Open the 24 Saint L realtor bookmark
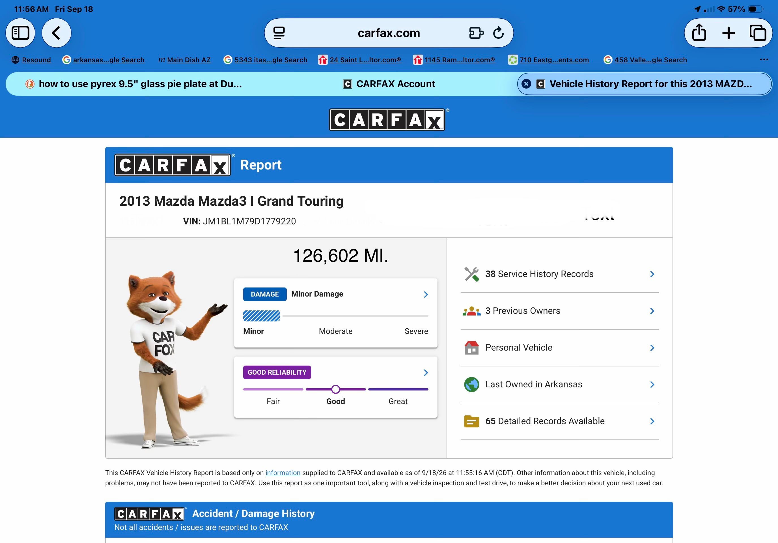 point(359,60)
